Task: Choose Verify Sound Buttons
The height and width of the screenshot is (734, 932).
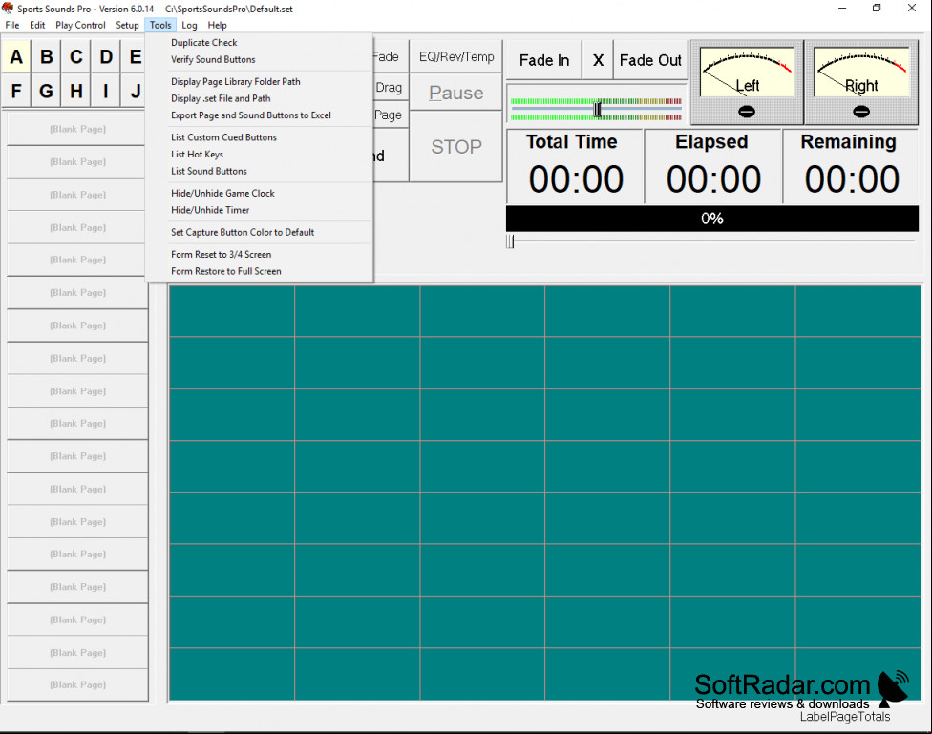Action: click(x=259, y=59)
